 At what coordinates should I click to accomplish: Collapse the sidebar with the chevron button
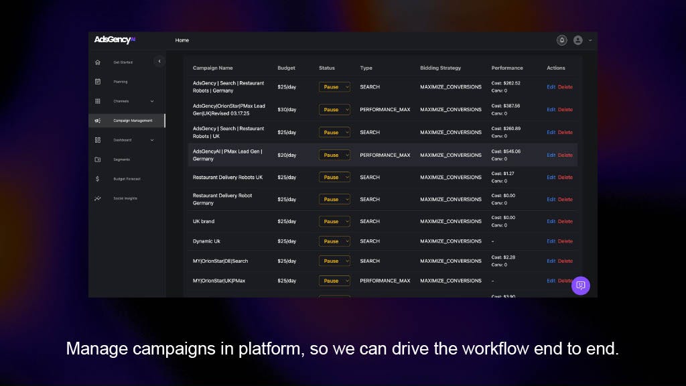159,62
